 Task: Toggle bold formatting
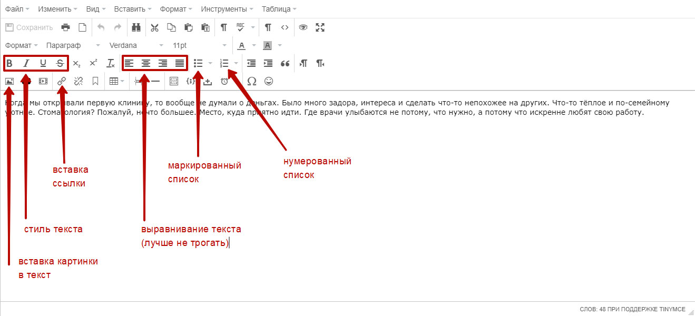pyautogui.click(x=9, y=63)
